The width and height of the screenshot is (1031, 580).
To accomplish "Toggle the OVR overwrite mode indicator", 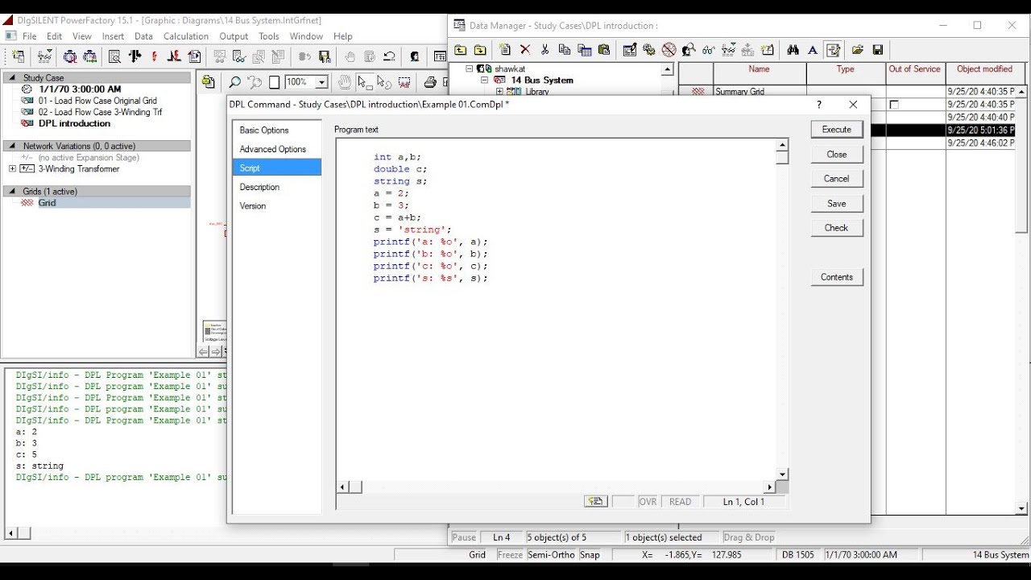I will pos(648,501).
